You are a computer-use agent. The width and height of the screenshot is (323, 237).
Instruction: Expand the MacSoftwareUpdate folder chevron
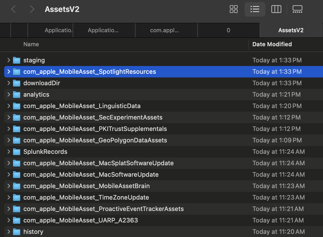click(9, 175)
